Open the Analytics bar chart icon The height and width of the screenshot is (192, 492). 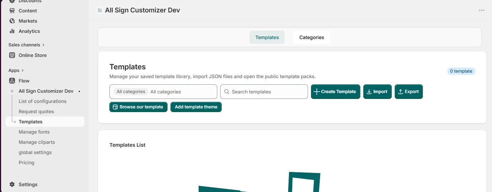12,31
